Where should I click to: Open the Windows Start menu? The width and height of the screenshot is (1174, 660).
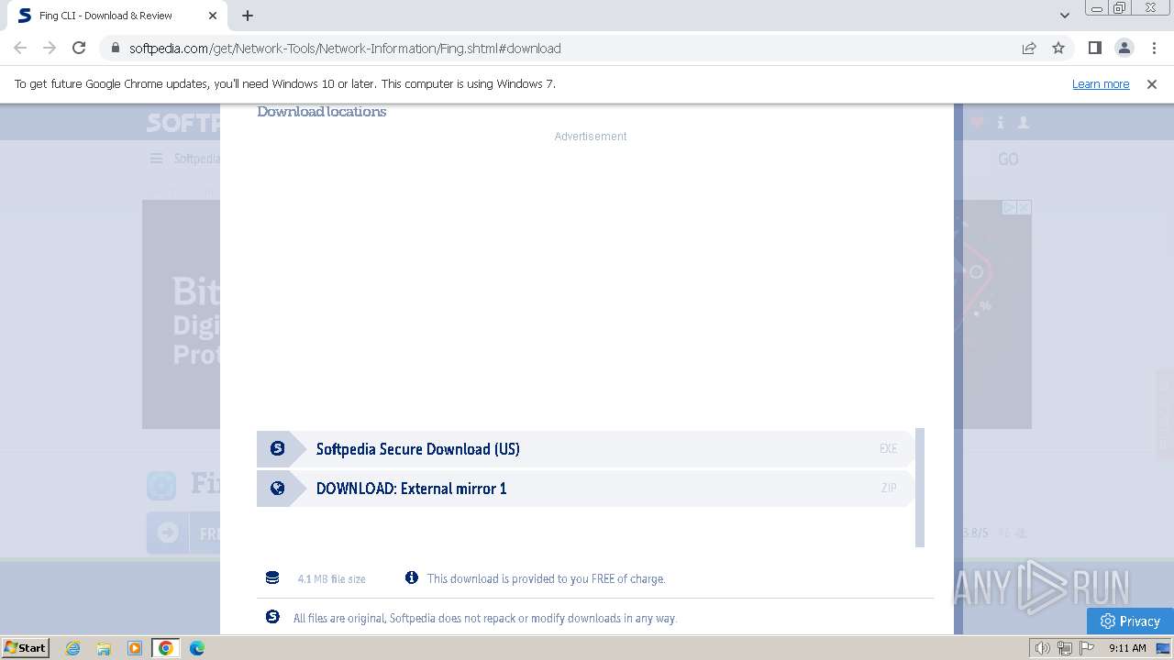click(25, 647)
